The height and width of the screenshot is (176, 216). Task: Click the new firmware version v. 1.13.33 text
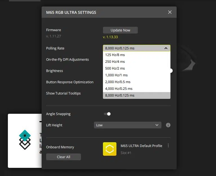(x=110, y=37)
